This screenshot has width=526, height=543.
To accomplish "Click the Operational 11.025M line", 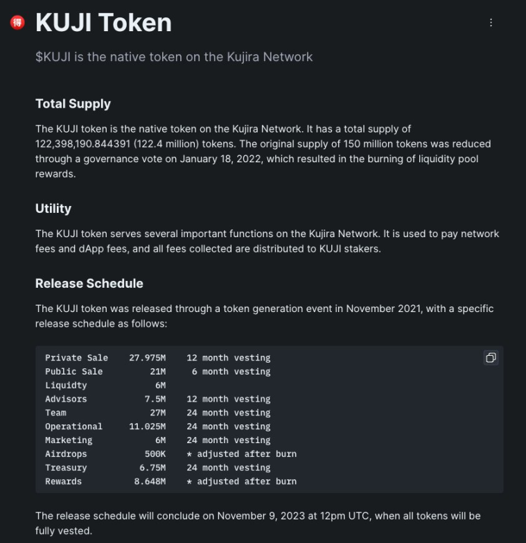I will 158,426.
